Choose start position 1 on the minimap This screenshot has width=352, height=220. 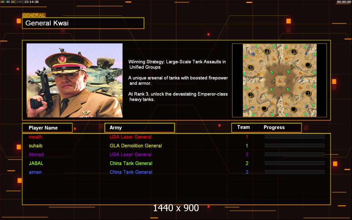coord(308,93)
